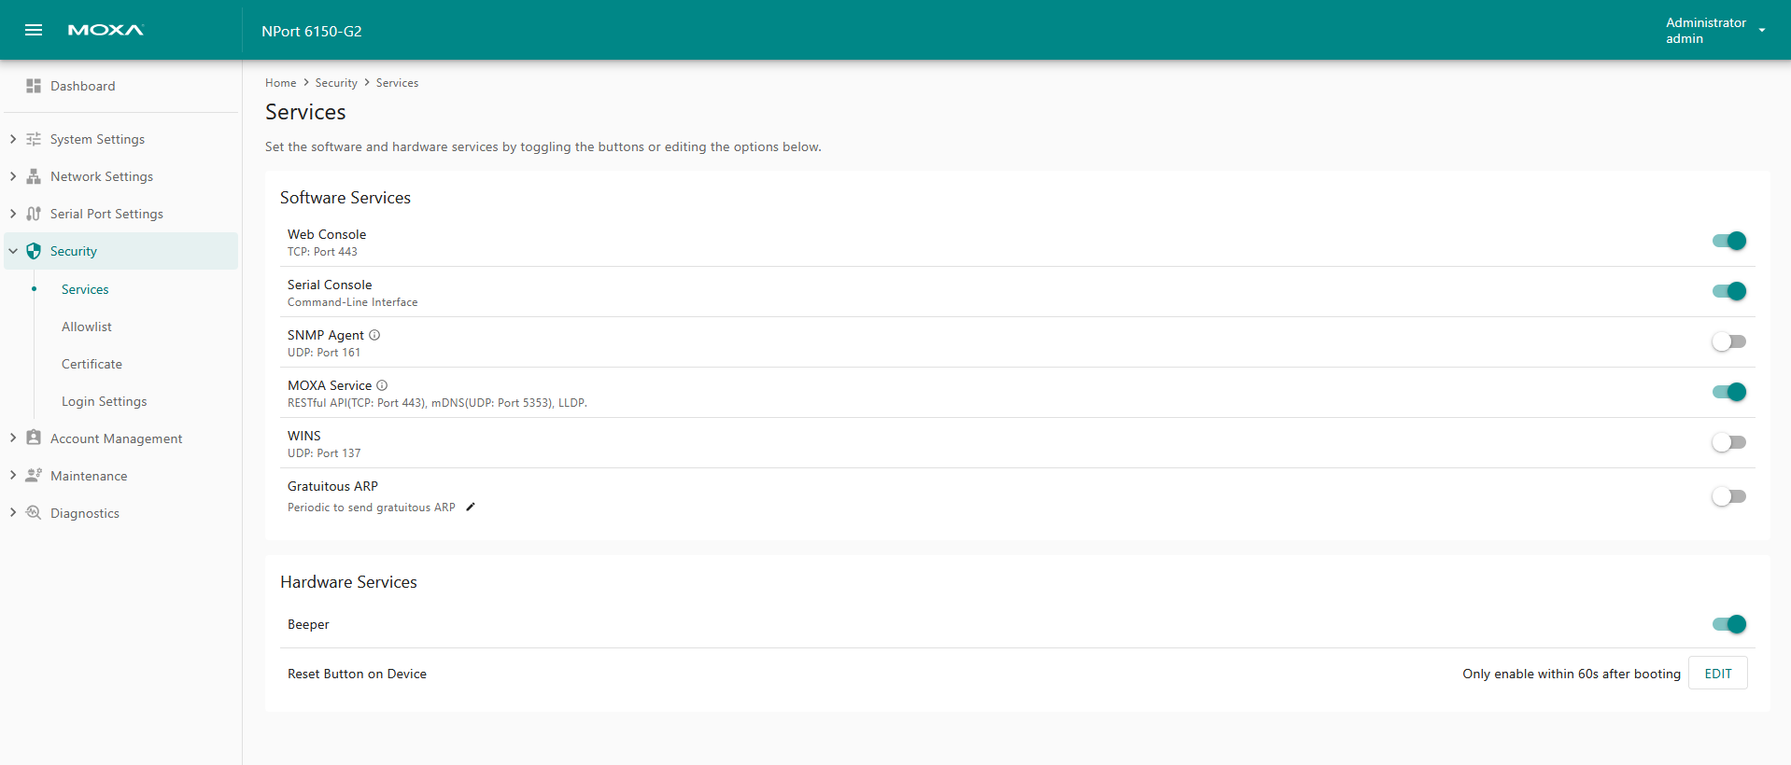Open the Administrator account dropdown

[x=1761, y=30]
